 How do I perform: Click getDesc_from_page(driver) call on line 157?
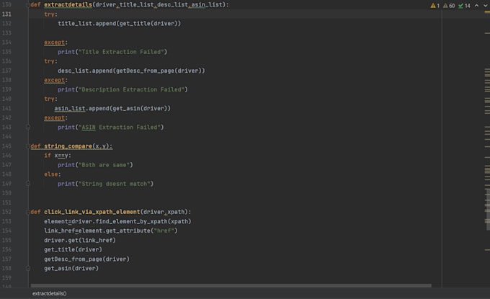[86, 259]
